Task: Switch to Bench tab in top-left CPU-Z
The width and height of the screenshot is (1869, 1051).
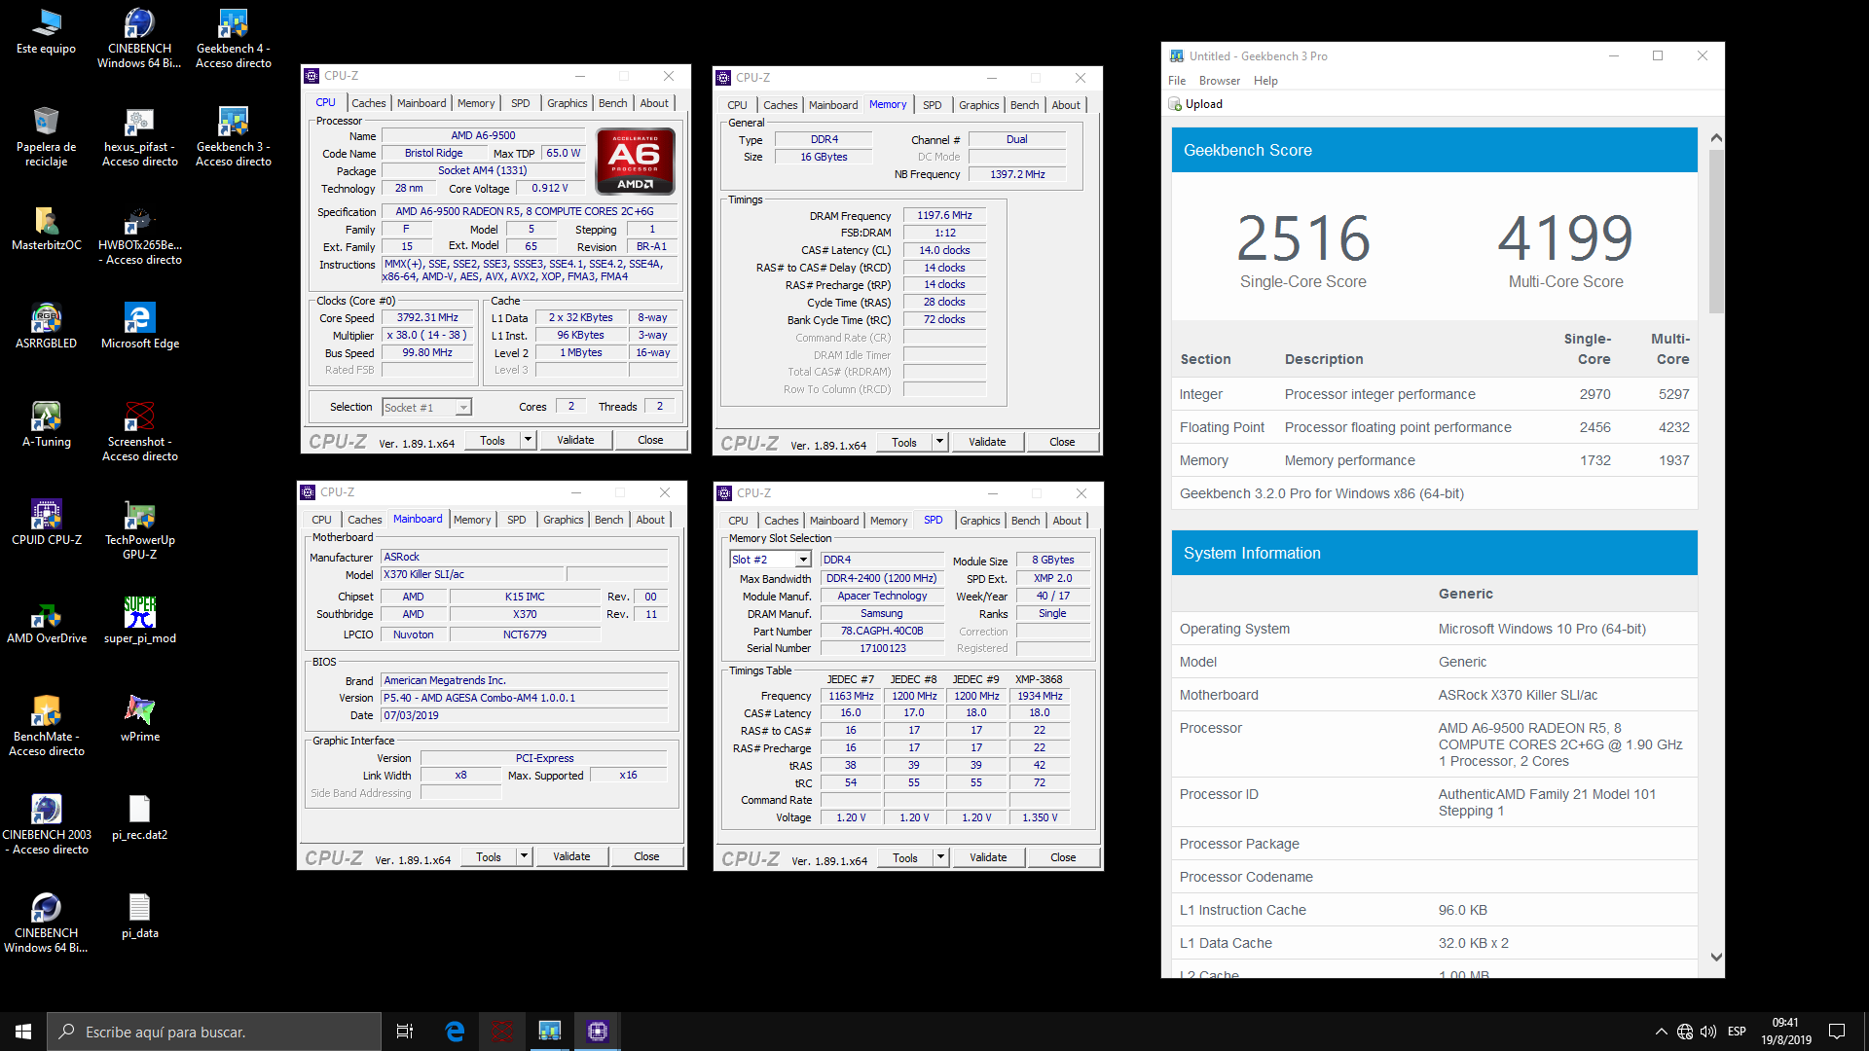Action: (x=612, y=103)
